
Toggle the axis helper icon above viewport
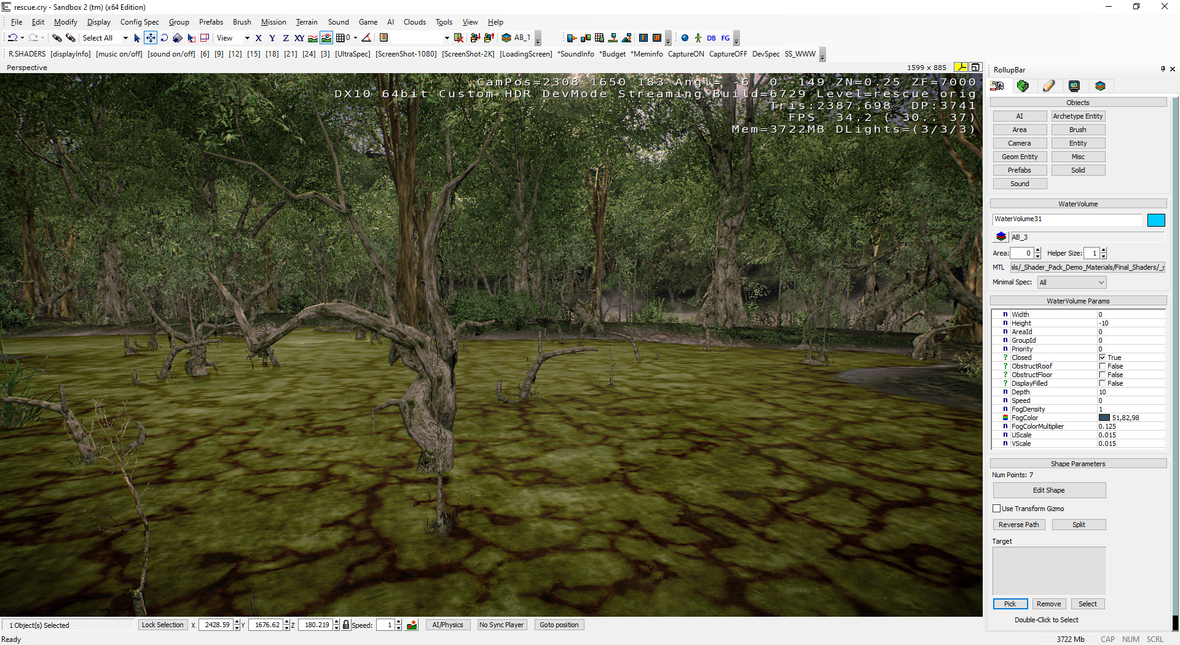tap(960, 67)
